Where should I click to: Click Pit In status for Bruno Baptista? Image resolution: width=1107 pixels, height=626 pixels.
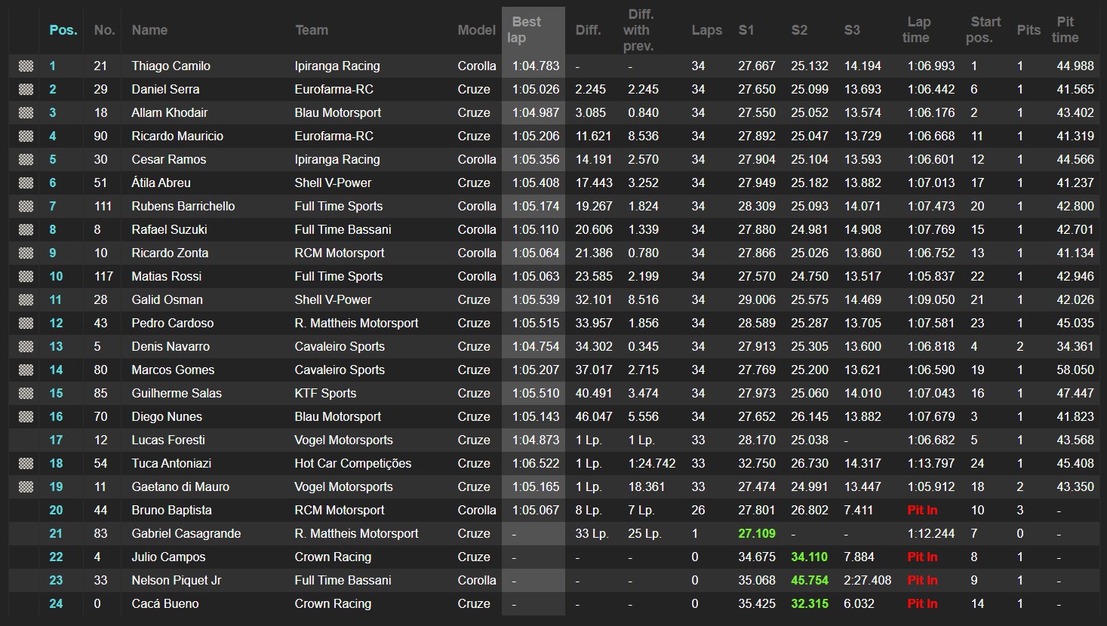tap(922, 511)
